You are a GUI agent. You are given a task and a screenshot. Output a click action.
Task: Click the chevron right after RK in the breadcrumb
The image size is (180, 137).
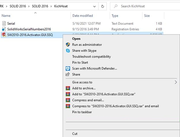click(7, 6)
